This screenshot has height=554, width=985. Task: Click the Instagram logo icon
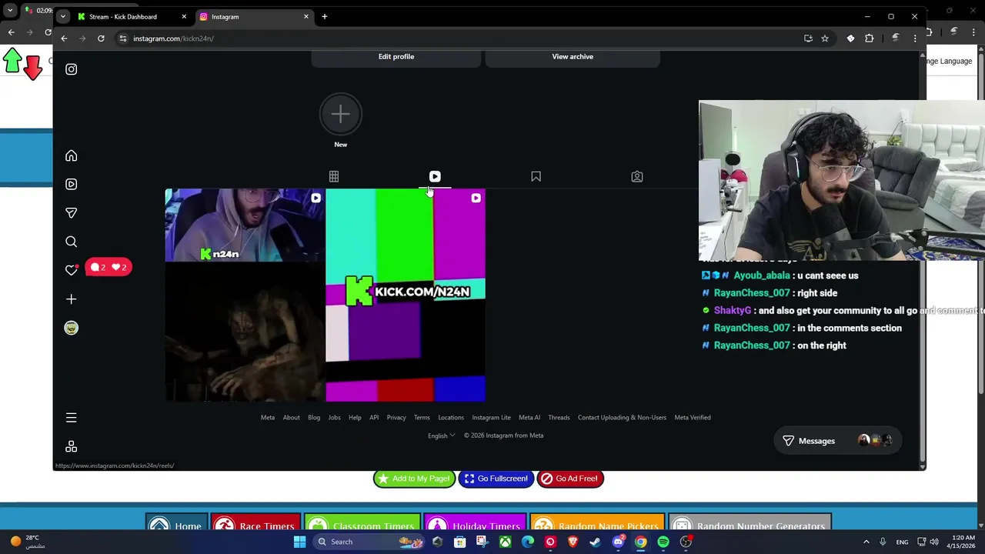[x=71, y=69]
